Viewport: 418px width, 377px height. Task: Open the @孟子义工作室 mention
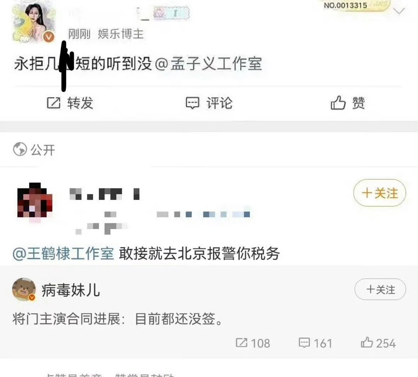coord(208,64)
